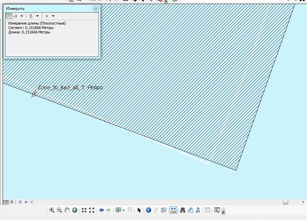This screenshot has width=307, height=220.
Task: Toggle the Measure ruler tool in toolbar
Action: [173, 210]
